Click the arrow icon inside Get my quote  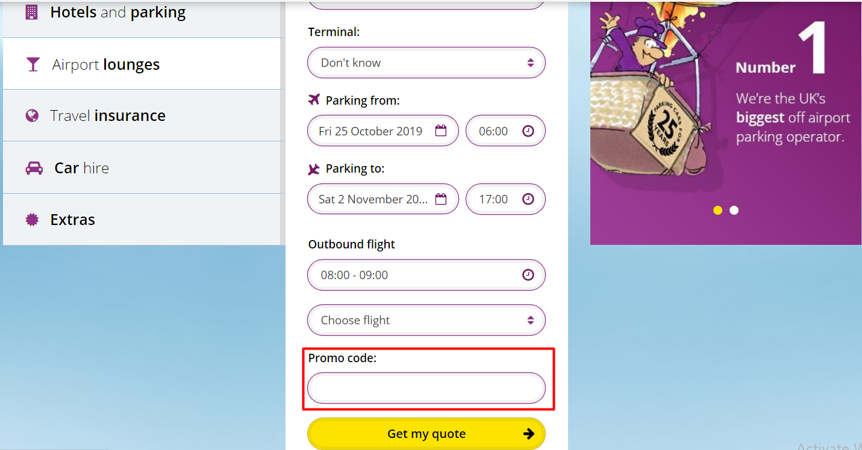(x=528, y=433)
